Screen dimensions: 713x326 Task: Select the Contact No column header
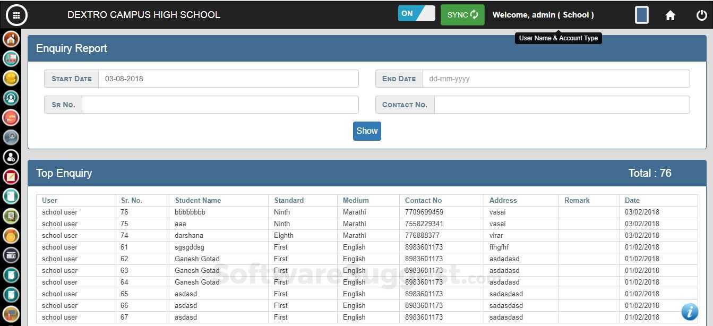tap(423, 200)
